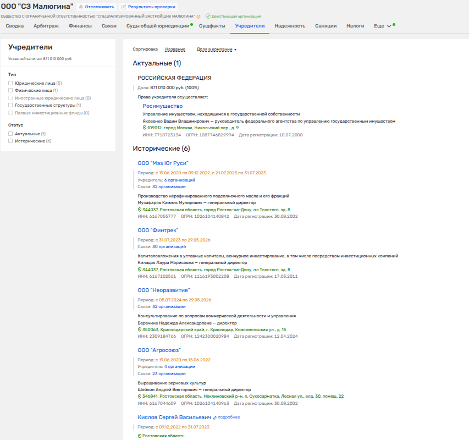469x440 pixels.
Task: Open the Налоги tab
Action: pos(355,26)
